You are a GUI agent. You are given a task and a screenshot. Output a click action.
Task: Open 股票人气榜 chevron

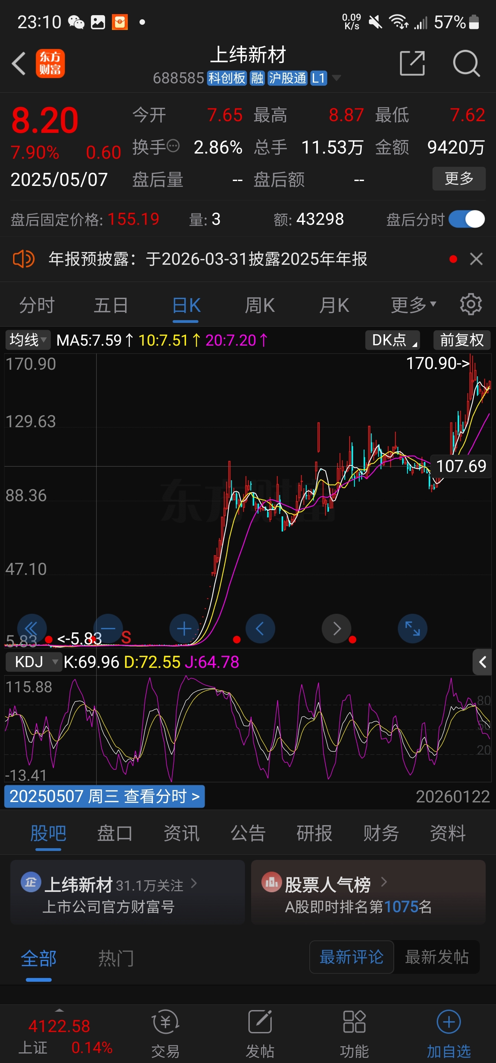coord(384,882)
